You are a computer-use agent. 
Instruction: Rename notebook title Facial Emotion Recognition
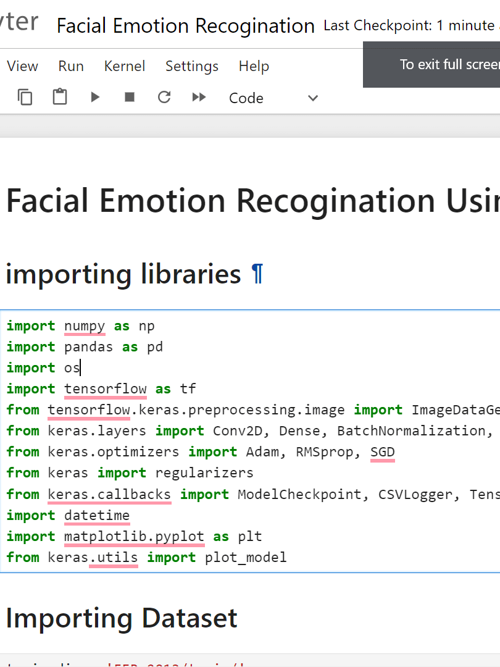[x=186, y=26]
